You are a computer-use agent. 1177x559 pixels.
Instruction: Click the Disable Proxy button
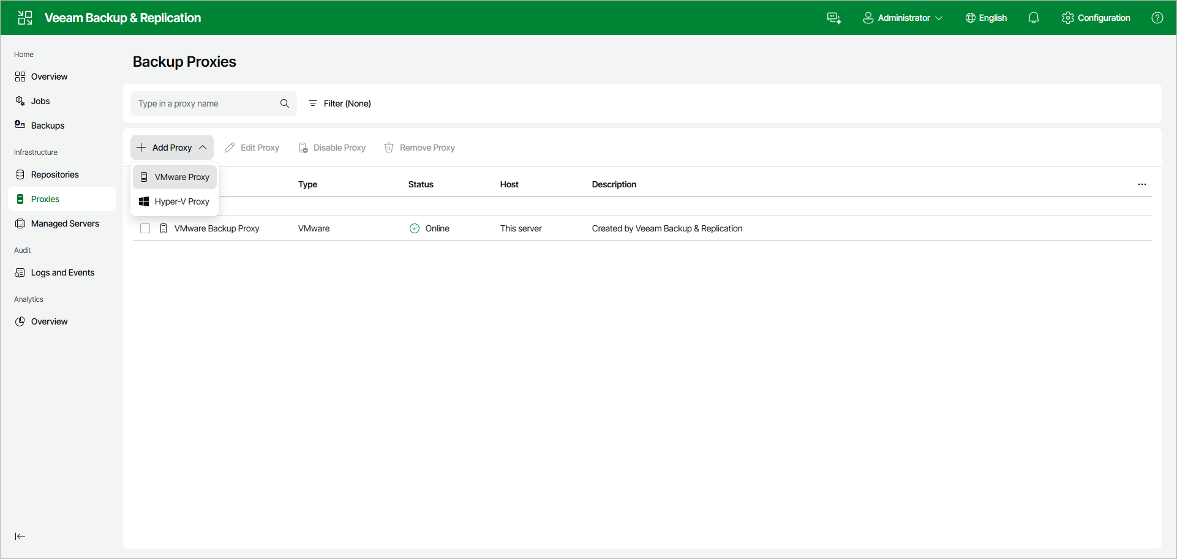pos(332,148)
